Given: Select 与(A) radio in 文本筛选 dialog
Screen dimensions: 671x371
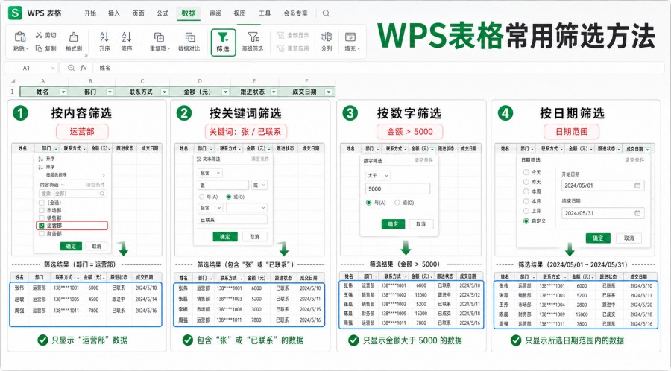Looking at the screenshot, I should tap(201, 197).
